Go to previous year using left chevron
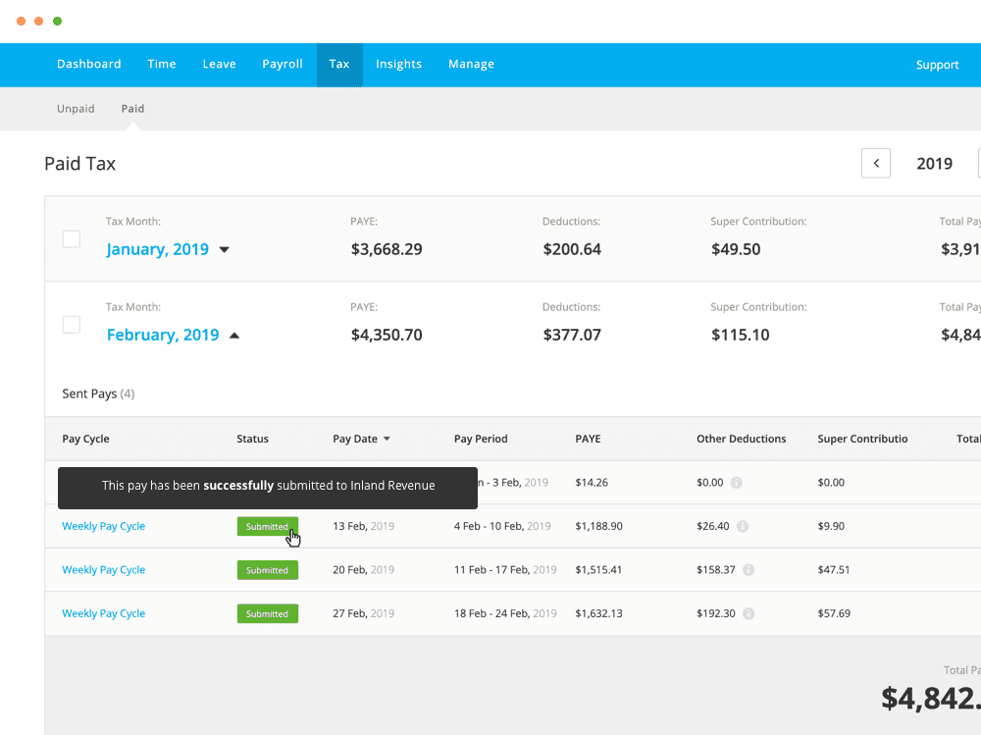Screen dimensions: 981x735 [x=875, y=163]
